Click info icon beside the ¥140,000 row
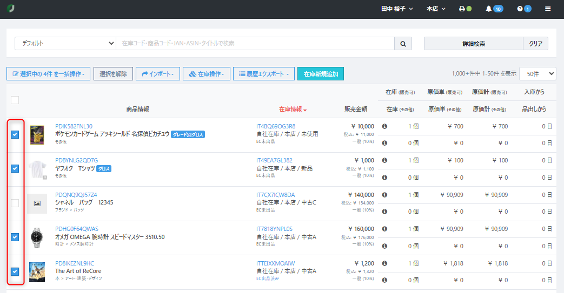564x293 pixels. click(x=384, y=195)
